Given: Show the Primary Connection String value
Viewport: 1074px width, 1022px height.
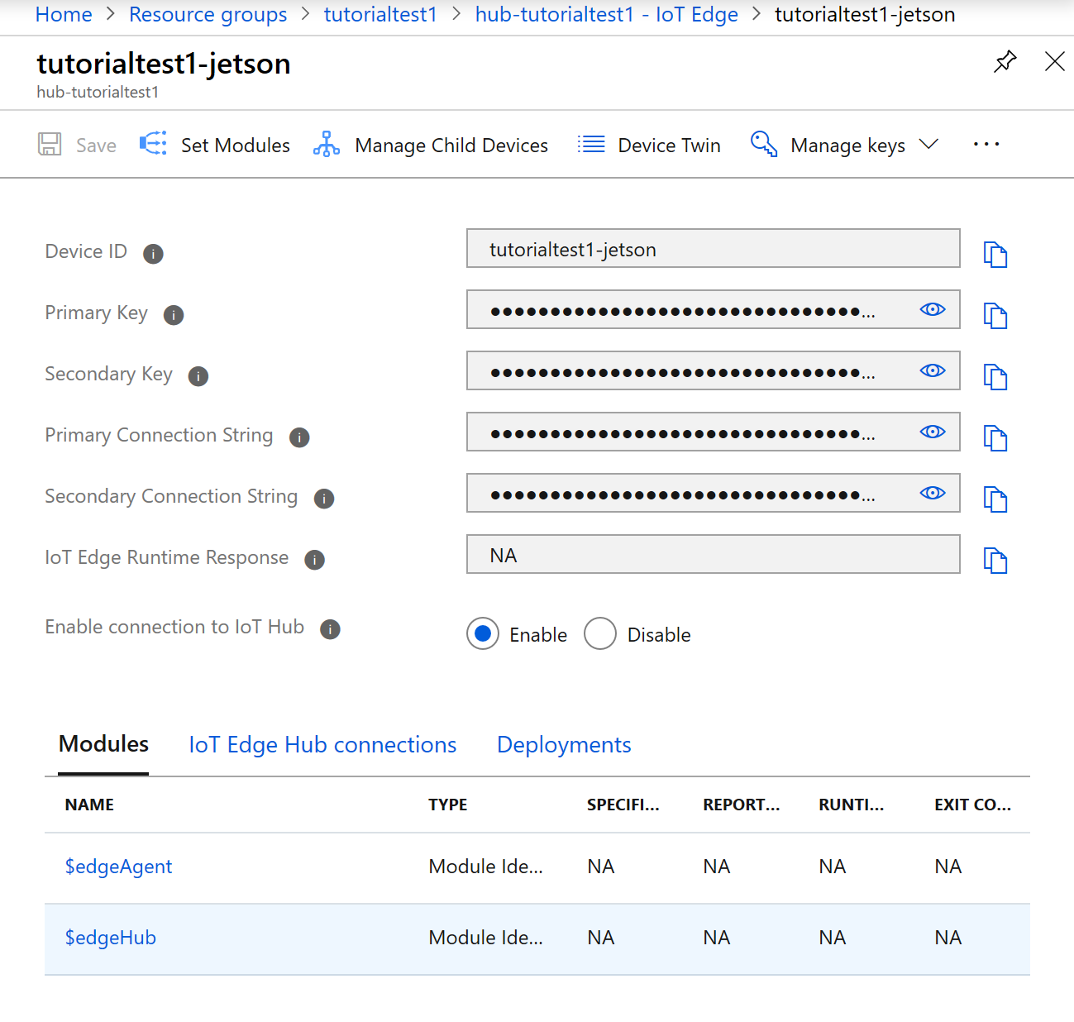Looking at the screenshot, I should click(933, 432).
